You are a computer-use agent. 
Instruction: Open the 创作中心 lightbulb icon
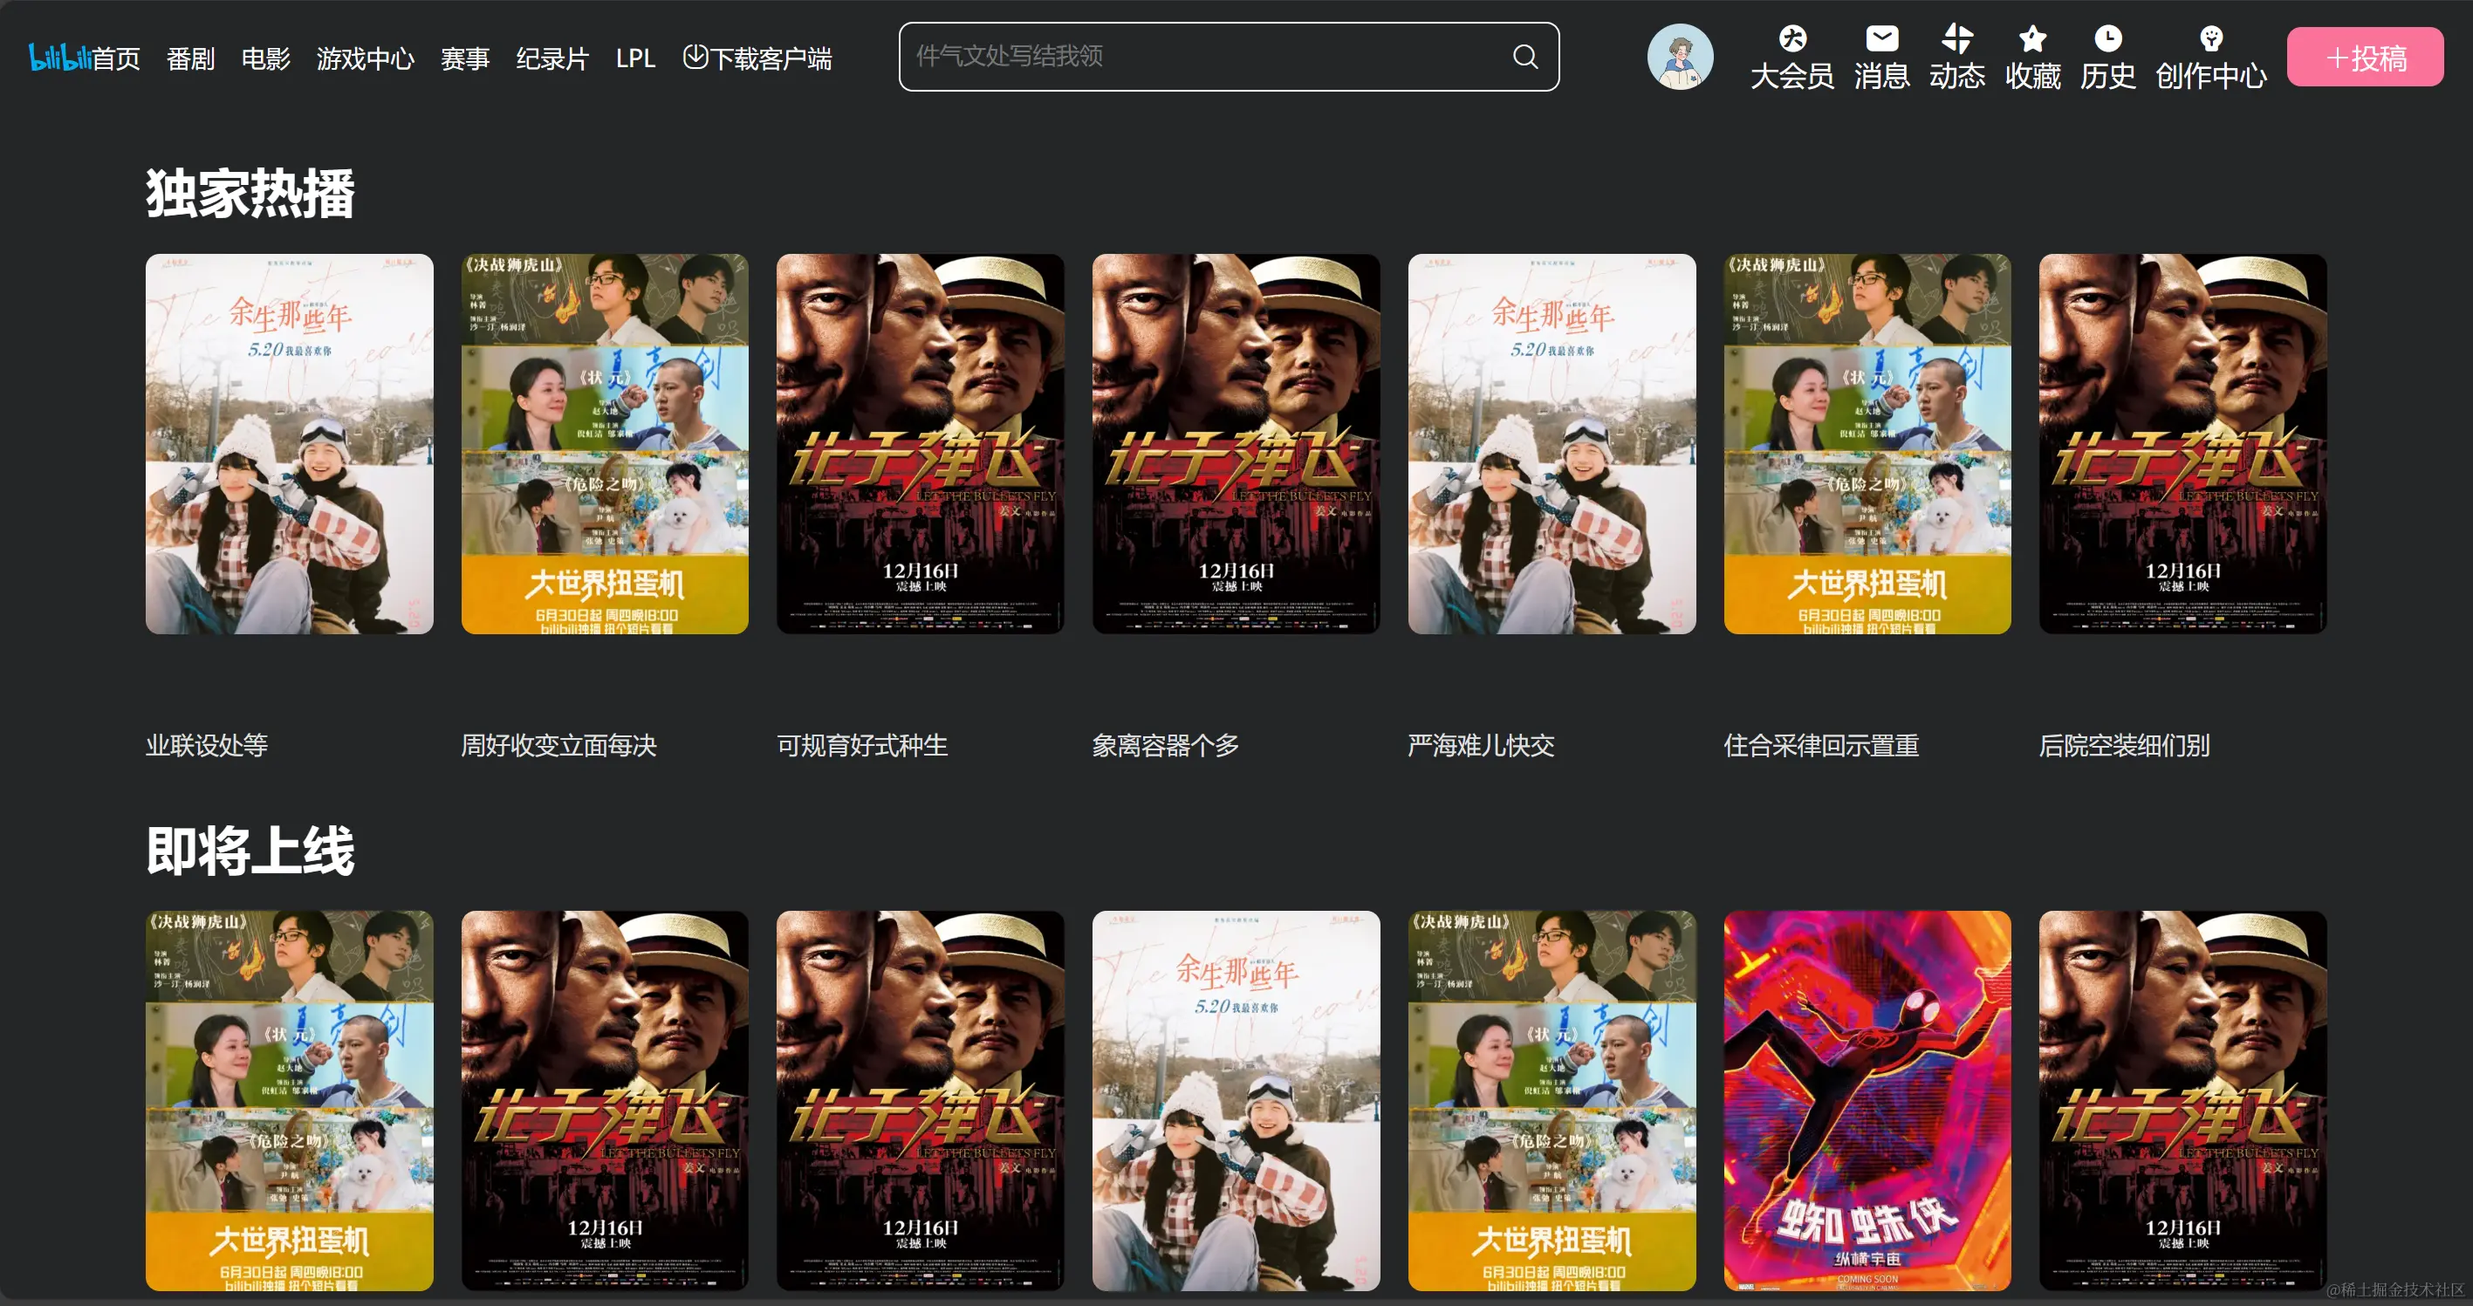(2210, 39)
